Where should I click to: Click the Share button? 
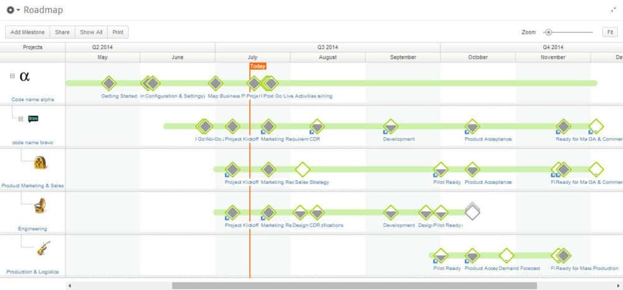62,32
